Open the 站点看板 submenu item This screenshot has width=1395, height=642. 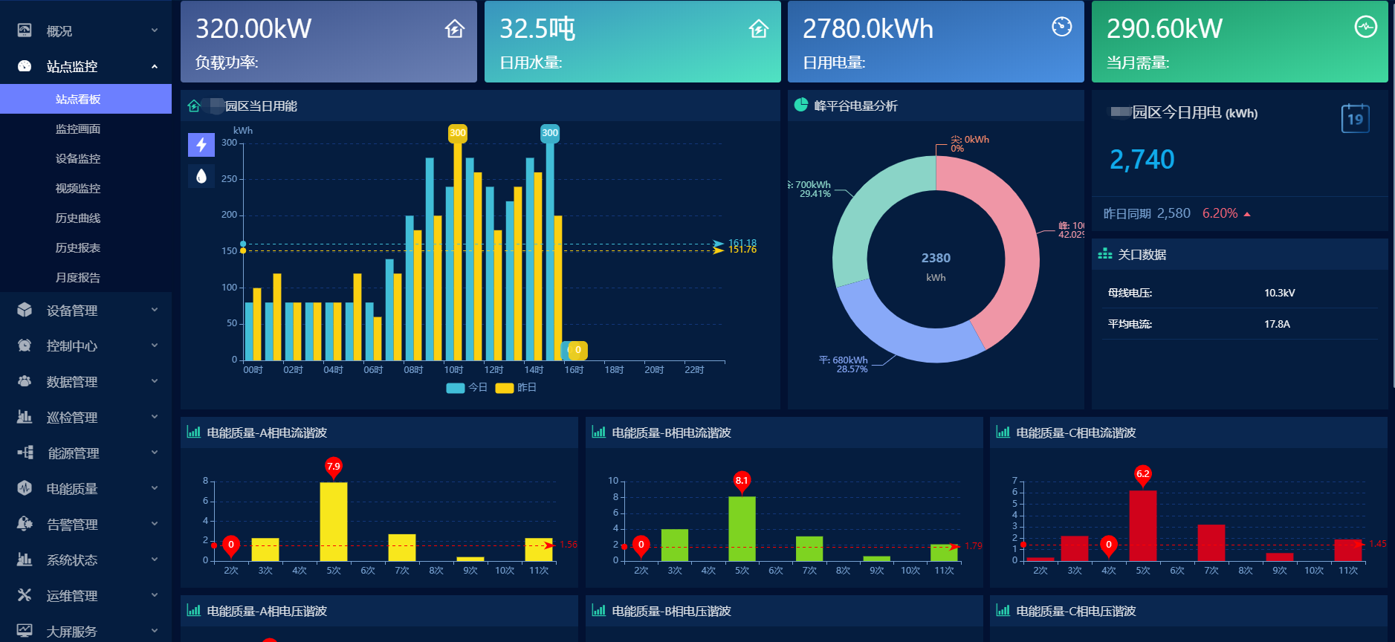[85, 99]
